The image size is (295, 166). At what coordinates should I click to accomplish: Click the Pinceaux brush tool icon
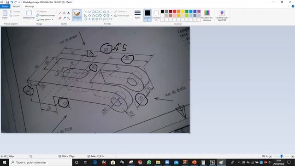(77, 13)
